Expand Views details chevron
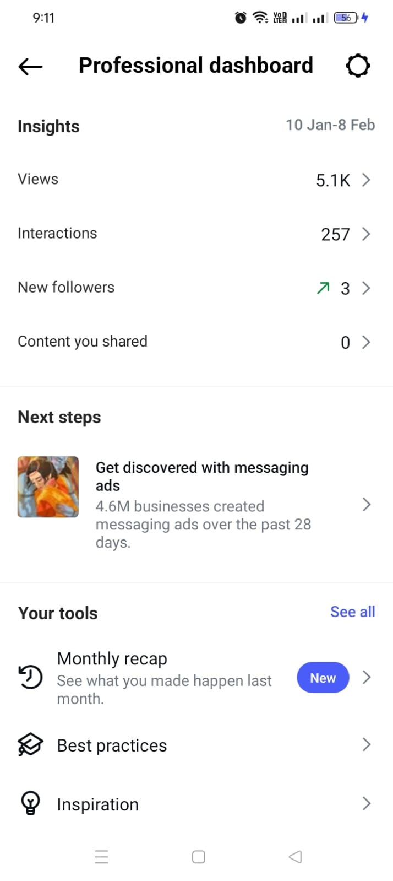 tap(366, 180)
